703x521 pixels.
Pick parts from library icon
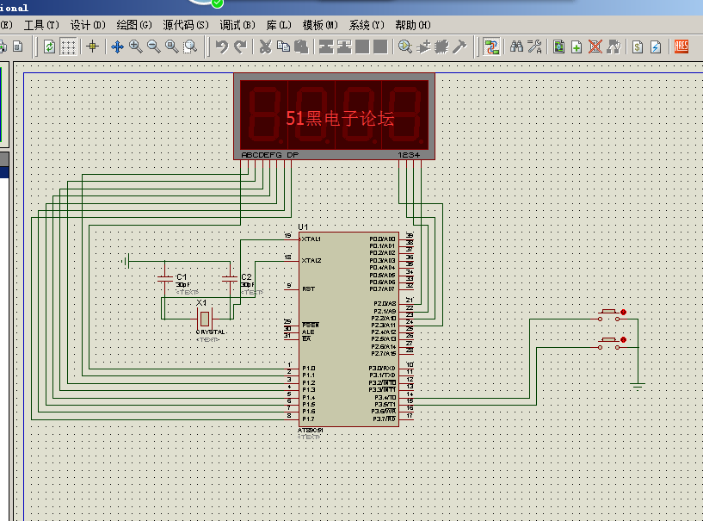[x=405, y=47]
